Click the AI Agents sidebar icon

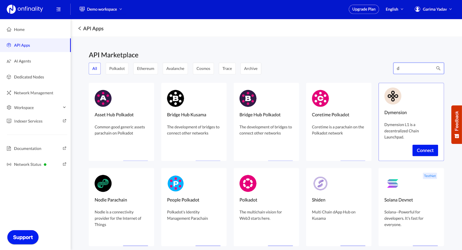(x=9, y=61)
